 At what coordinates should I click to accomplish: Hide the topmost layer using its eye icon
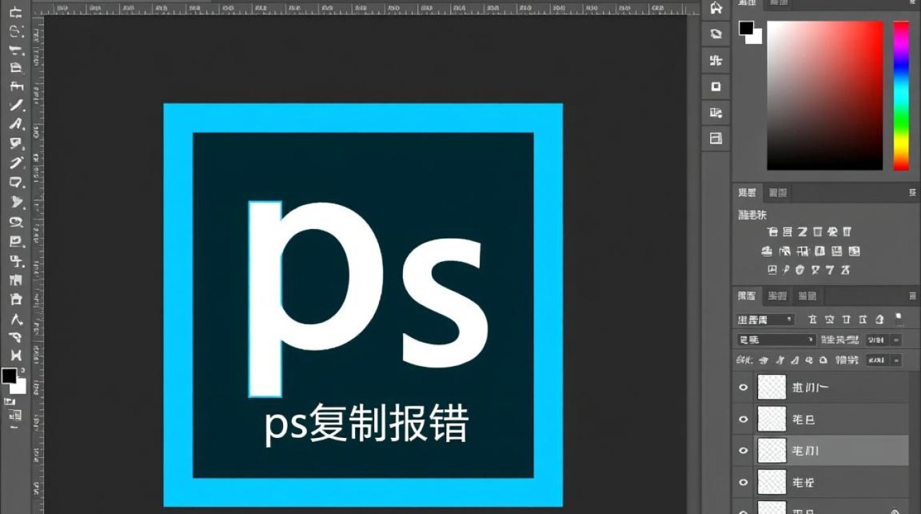click(x=743, y=388)
